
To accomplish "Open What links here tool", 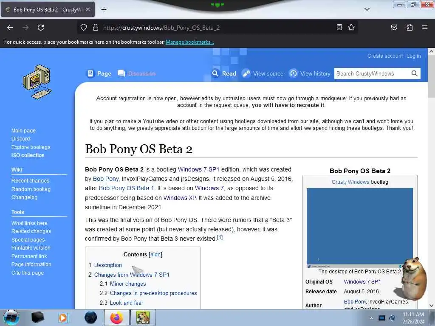I will (x=29, y=223).
